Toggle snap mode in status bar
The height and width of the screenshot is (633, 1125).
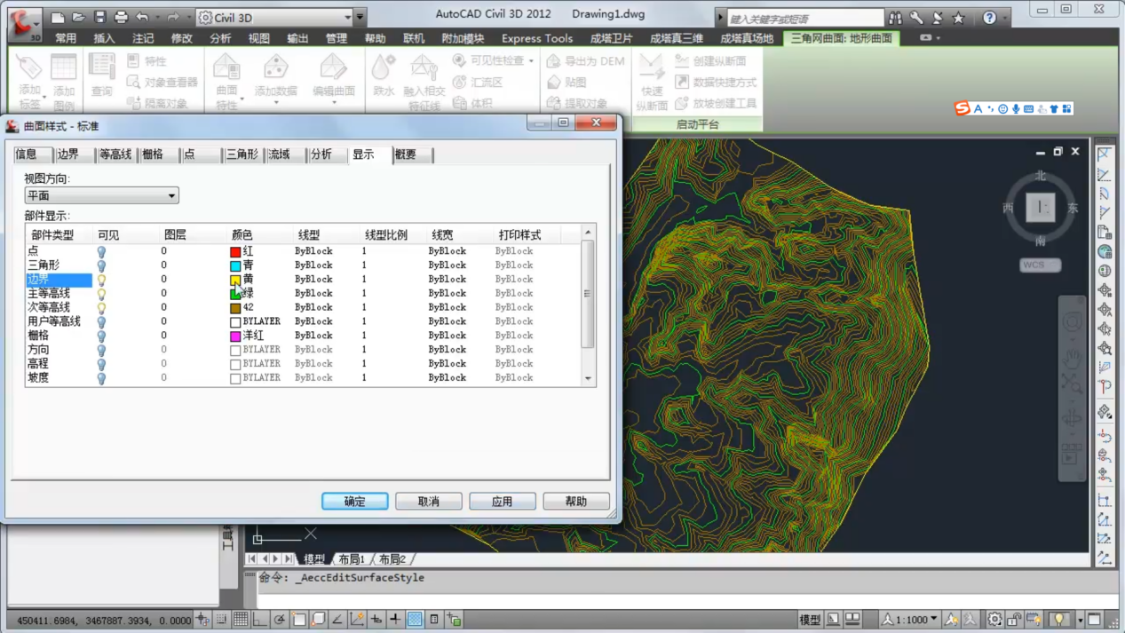point(222,620)
